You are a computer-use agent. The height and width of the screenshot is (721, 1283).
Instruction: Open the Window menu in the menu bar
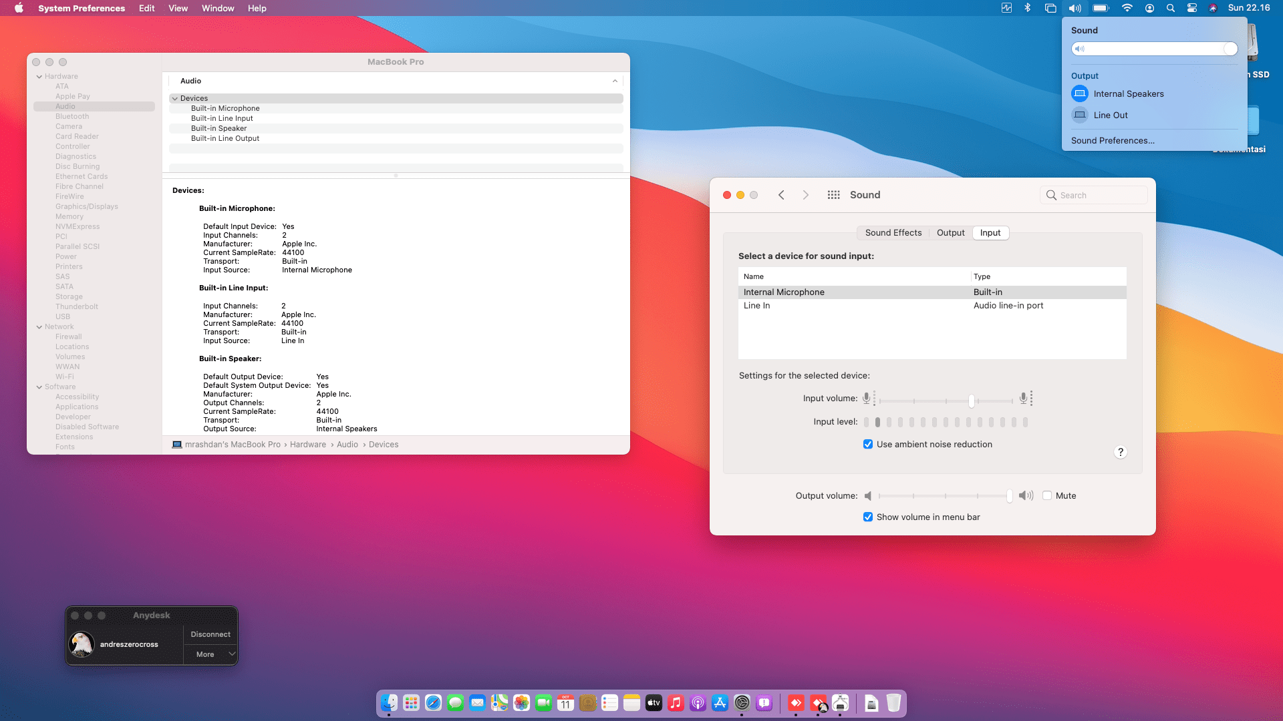click(x=217, y=8)
